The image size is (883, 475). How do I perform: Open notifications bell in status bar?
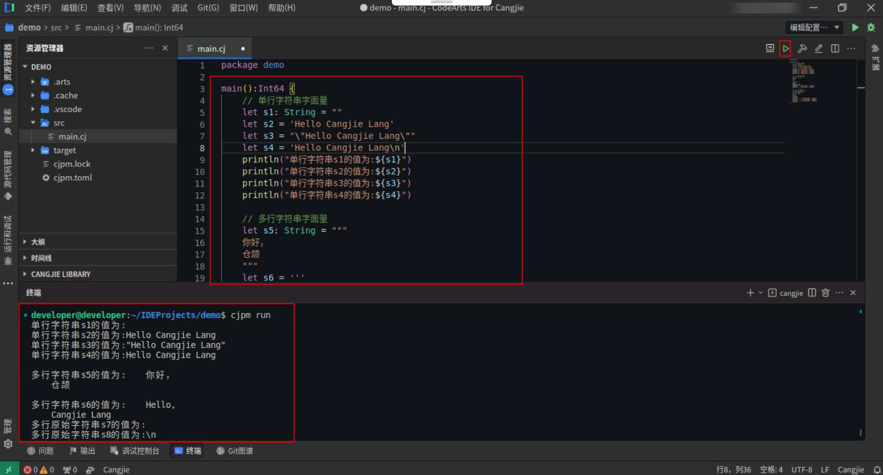[877, 469]
